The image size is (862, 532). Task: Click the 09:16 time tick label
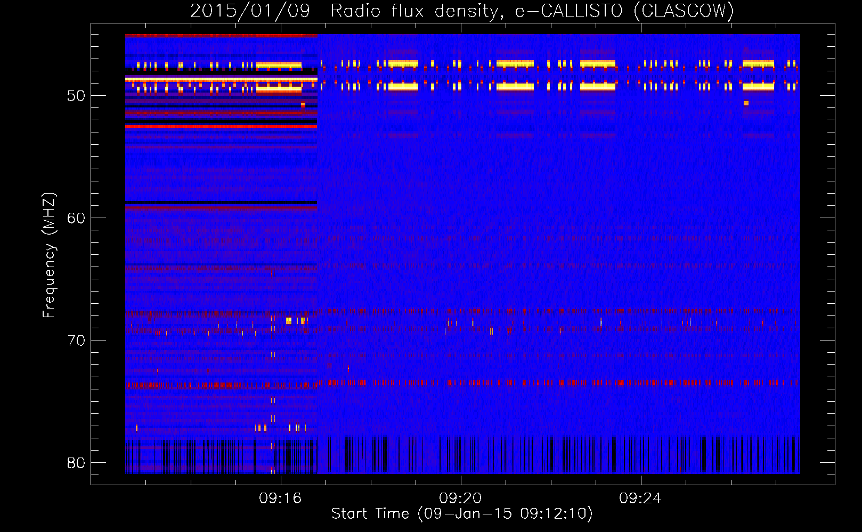point(280,498)
